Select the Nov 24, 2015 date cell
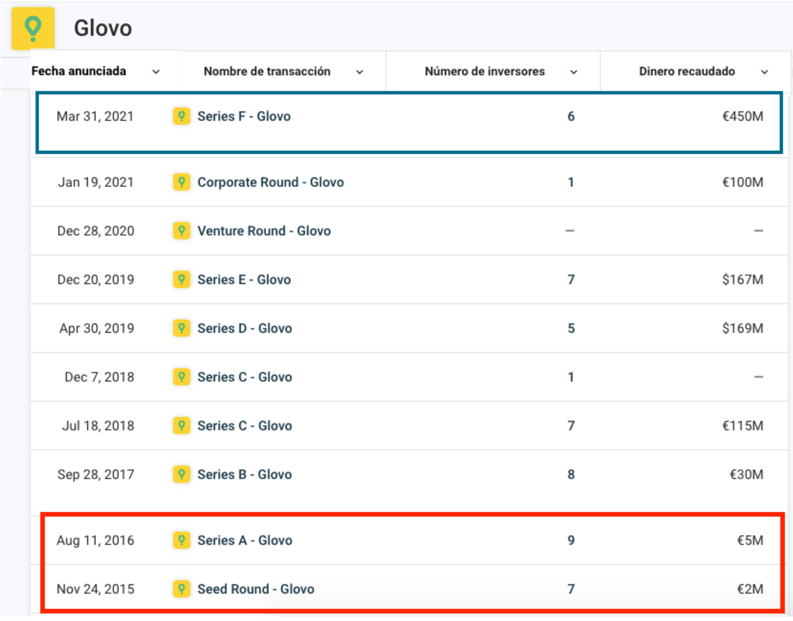The image size is (793, 621). (95, 589)
